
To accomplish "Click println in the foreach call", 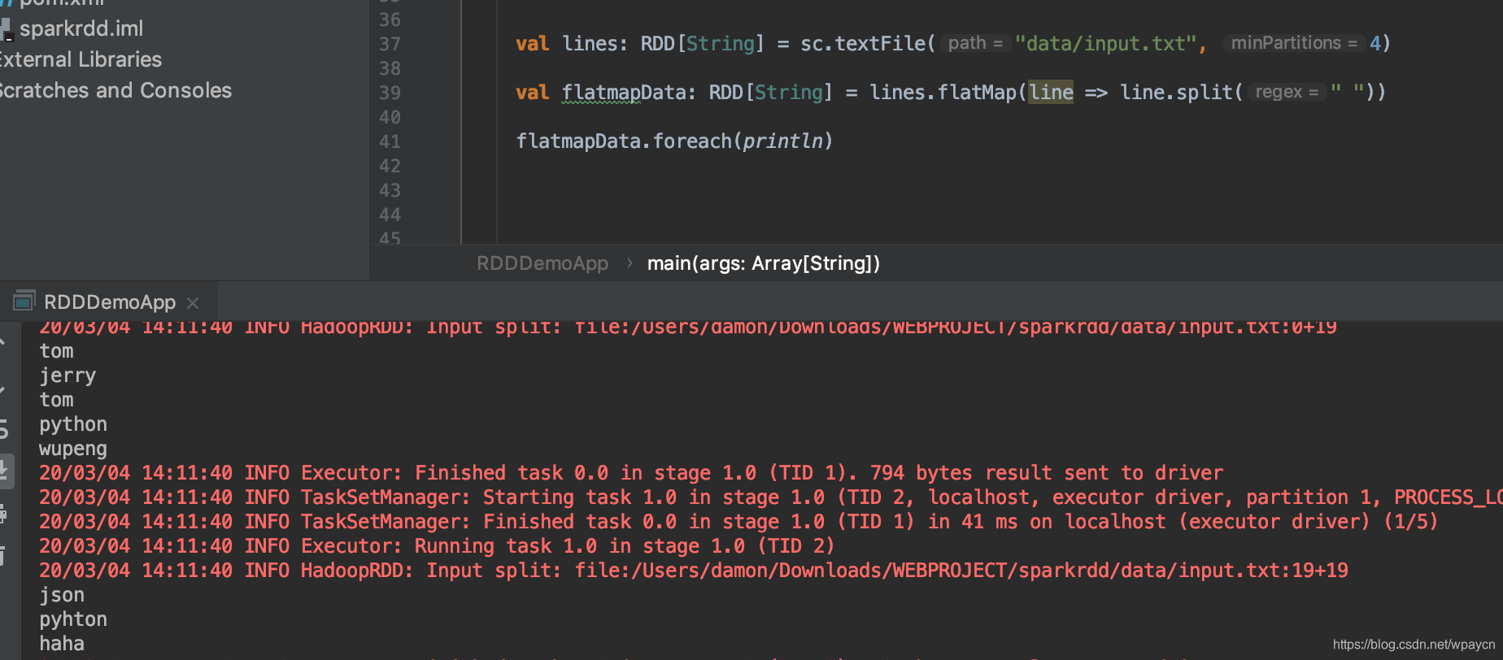I will (x=782, y=141).
